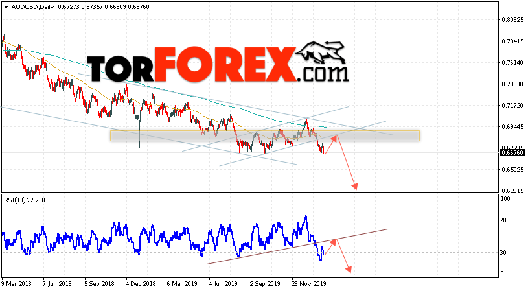Viewport: 528px width, 291px height.
Task: Click the 6 Mar 2019 date label
Action: pyautogui.click(x=183, y=284)
